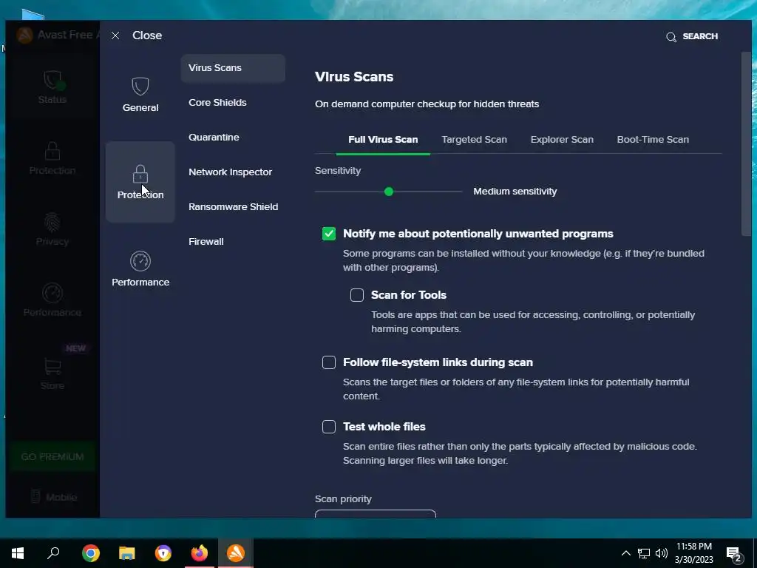Click the SEARCH label

coord(700,37)
